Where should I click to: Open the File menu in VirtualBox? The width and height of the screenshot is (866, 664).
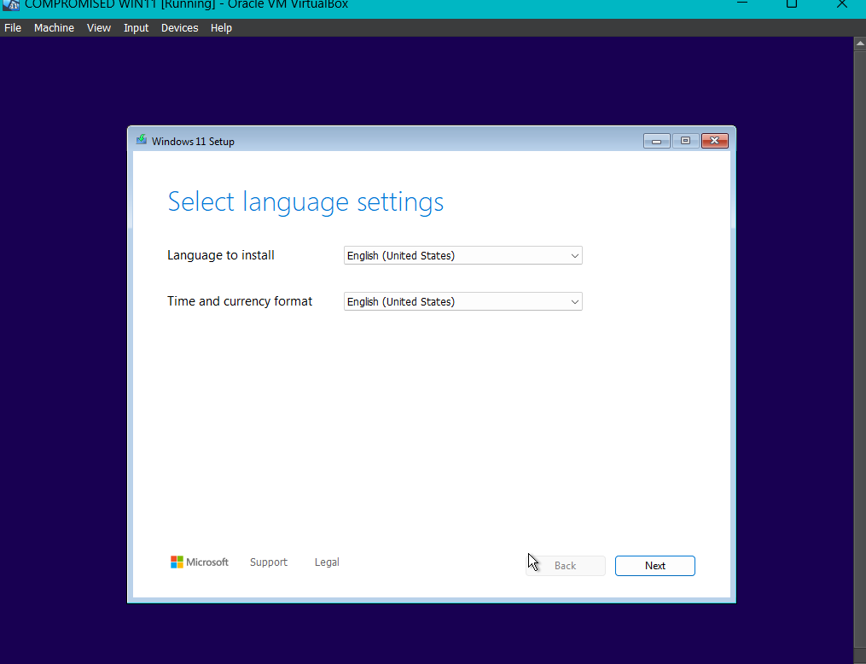13,27
